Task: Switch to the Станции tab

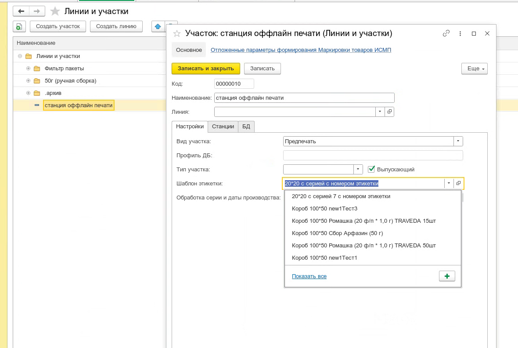Action: coord(223,127)
